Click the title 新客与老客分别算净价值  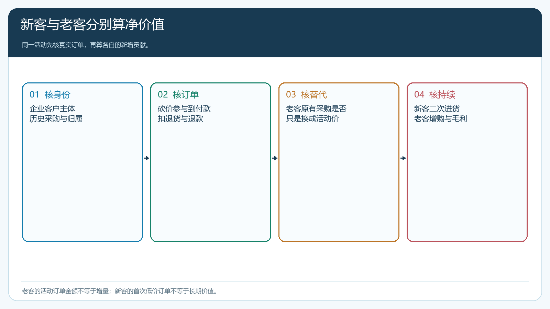pyautogui.click(x=92, y=25)
